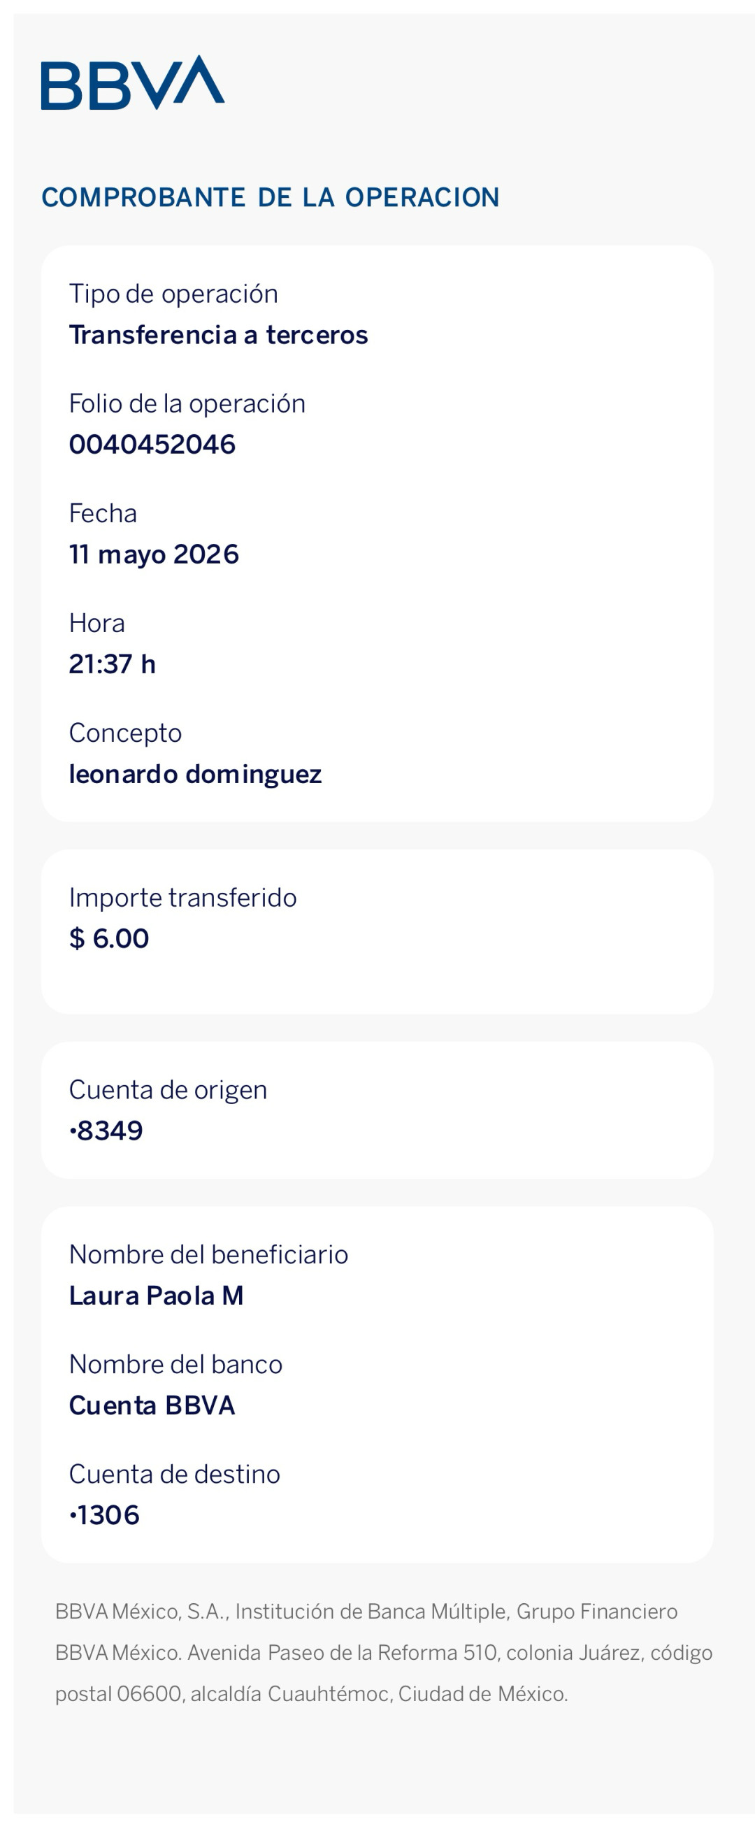755x1836 pixels.
Task: Click destination account ending 1306
Action: pyautogui.click(x=104, y=1515)
